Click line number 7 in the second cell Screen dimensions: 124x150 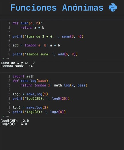click(9, 103)
